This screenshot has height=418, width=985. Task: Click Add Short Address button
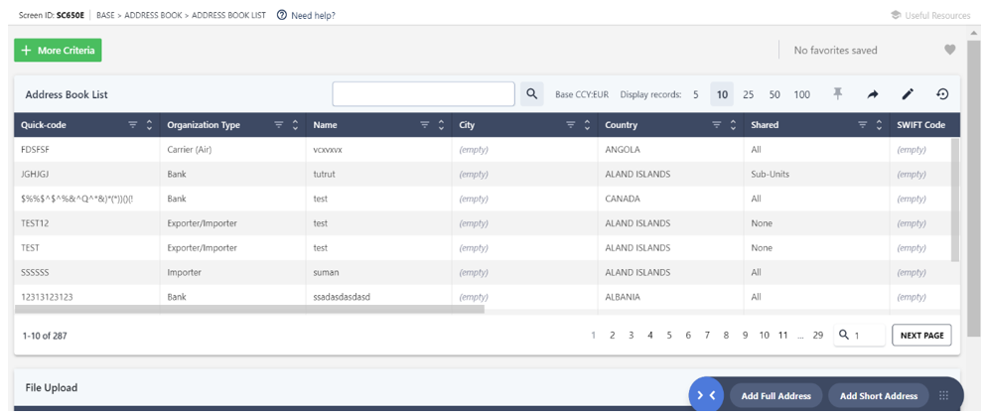pyautogui.click(x=878, y=396)
